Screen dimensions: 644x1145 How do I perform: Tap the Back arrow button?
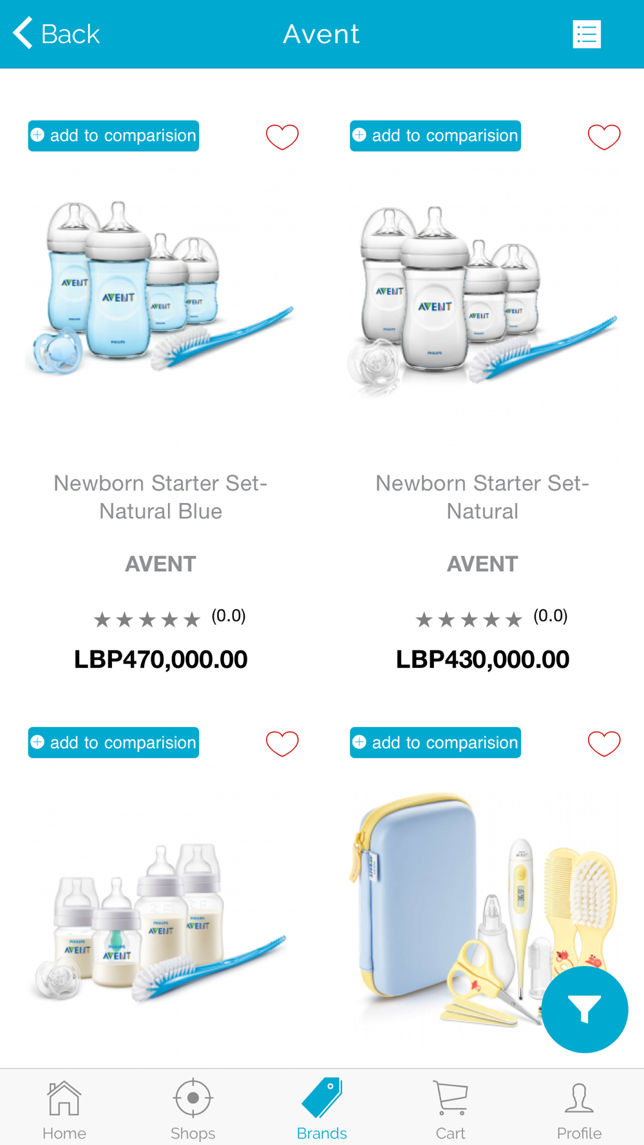[56, 33]
